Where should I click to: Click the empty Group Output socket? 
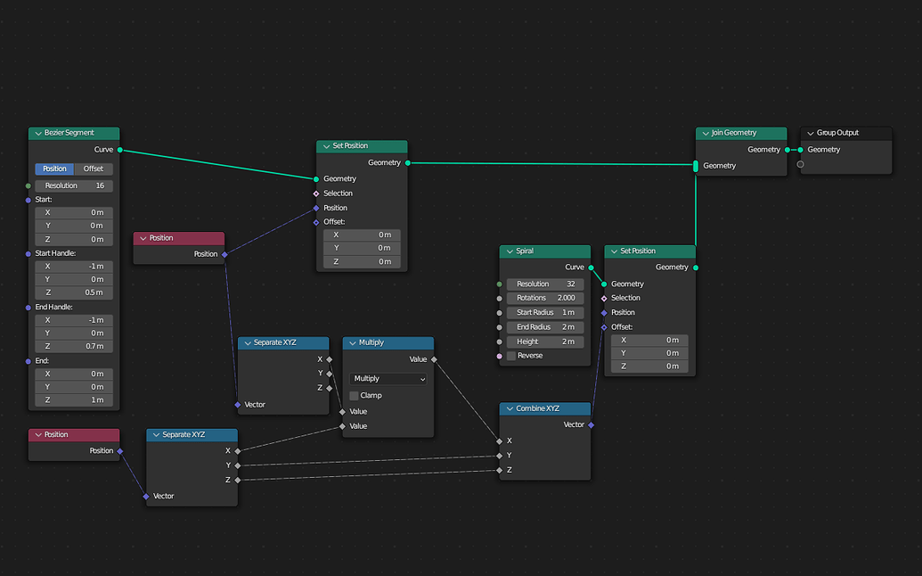[x=800, y=165]
